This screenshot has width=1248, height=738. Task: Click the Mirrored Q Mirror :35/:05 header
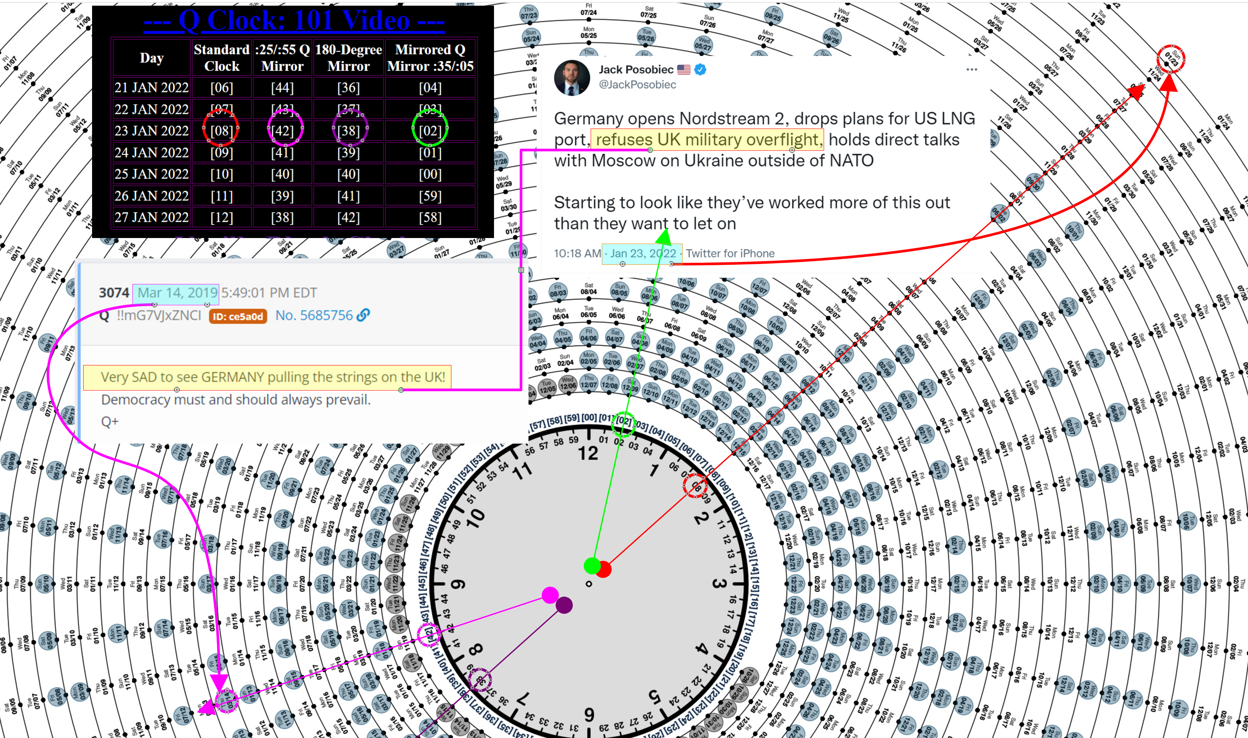point(430,58)
